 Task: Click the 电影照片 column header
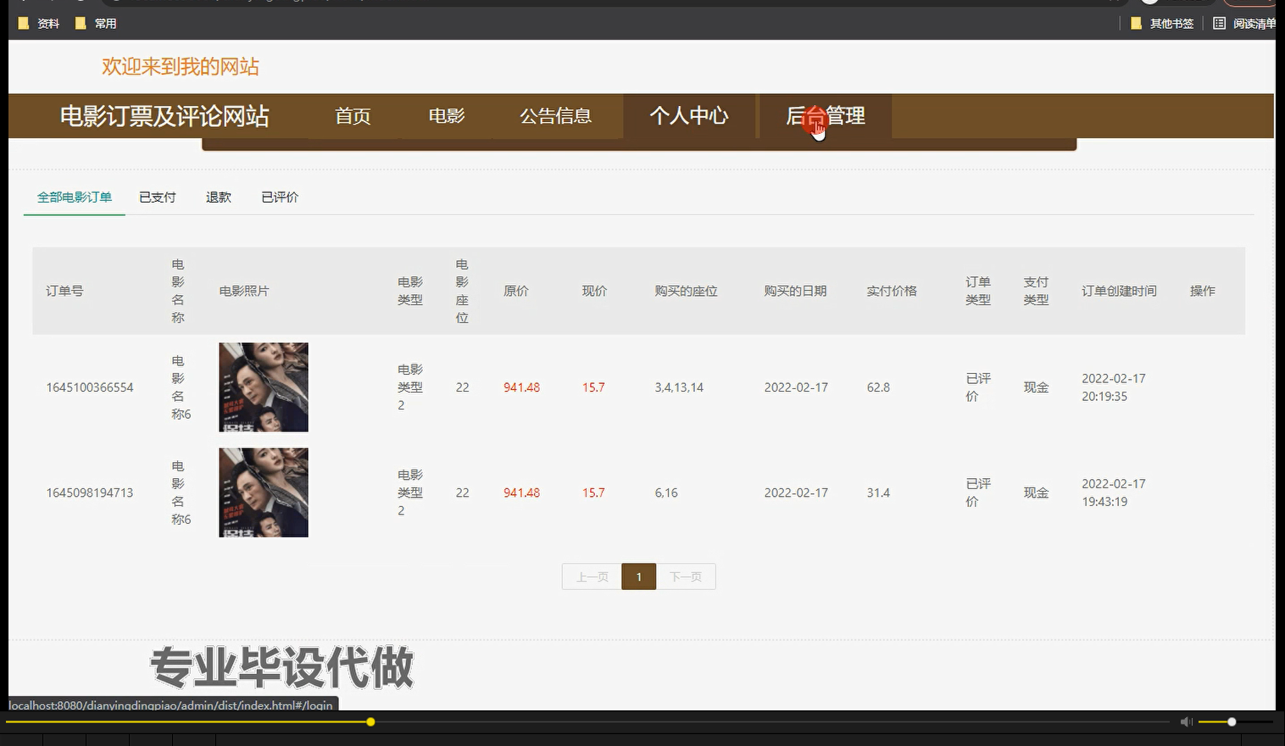(x=244, y=291)
